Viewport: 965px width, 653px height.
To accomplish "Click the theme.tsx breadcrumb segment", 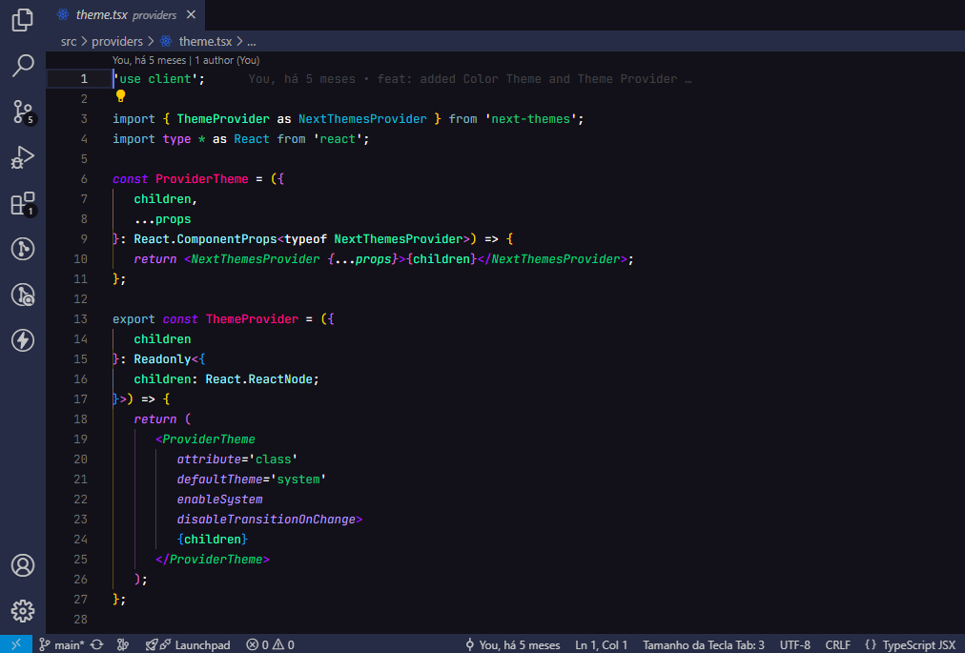I will (197, 41).
